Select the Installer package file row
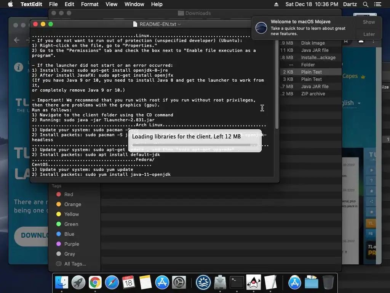 click(x=310, y=57)
